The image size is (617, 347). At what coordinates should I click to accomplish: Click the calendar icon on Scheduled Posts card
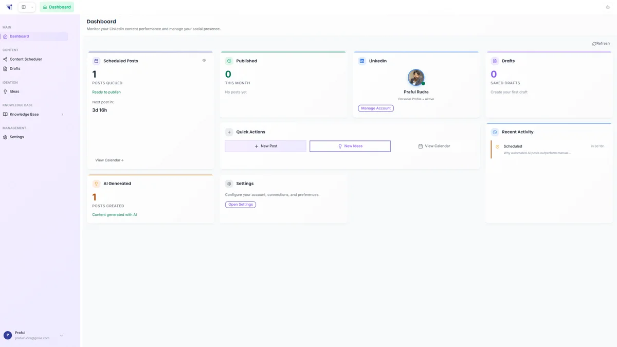(x=96, y=60)
